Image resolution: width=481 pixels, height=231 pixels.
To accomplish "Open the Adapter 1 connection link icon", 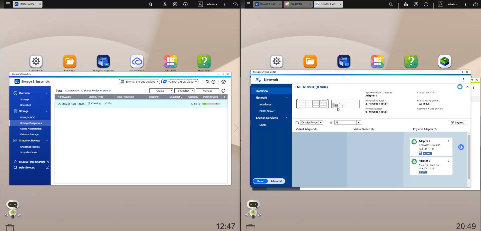I will pos(461,147).
